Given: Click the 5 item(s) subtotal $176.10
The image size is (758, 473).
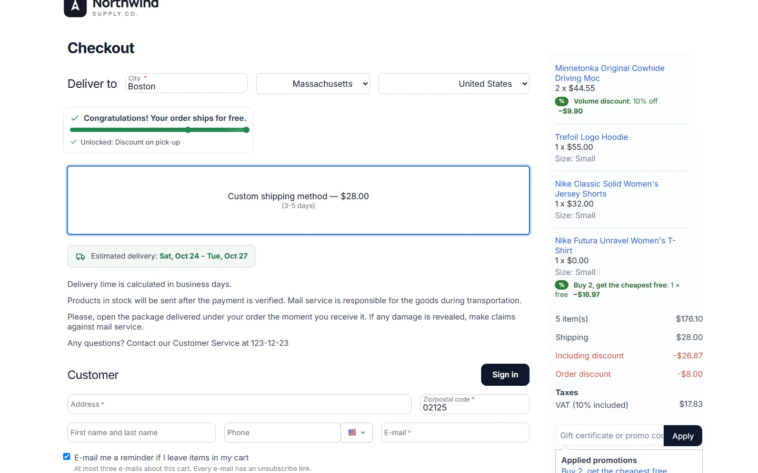Looking at the screenshot, I should coord(690,319).
